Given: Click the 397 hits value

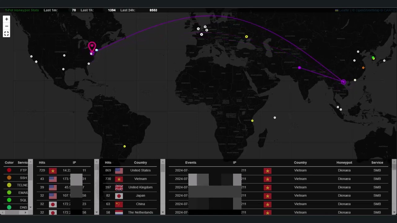Looking at the screenshot, I should point(108,187).
